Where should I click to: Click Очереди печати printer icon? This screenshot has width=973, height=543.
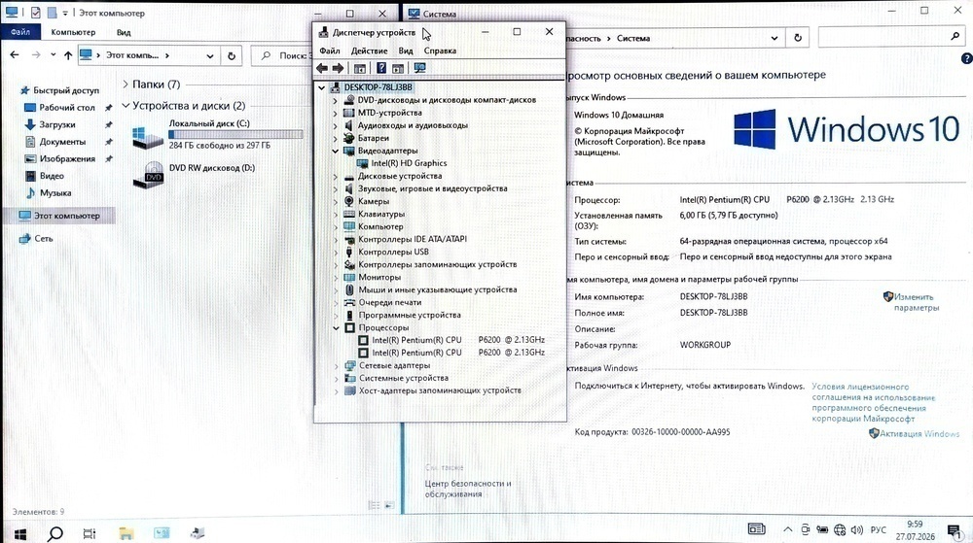click(x=349, y=303)
